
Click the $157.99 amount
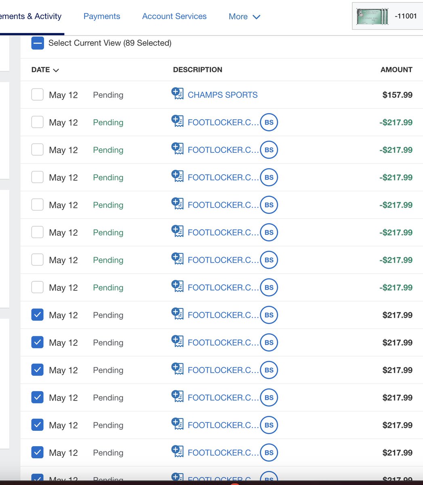[x=398, y=95]
